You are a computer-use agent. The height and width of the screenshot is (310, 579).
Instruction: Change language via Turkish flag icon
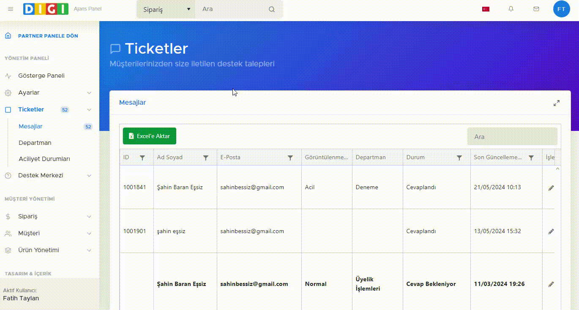click(486, 9)
